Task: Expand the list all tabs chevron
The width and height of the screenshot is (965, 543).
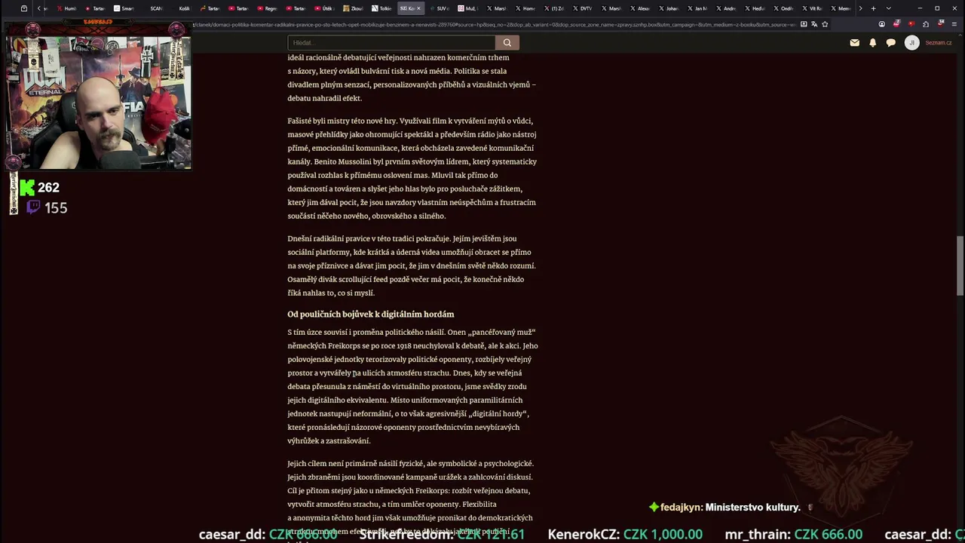Action: (888, 8)
